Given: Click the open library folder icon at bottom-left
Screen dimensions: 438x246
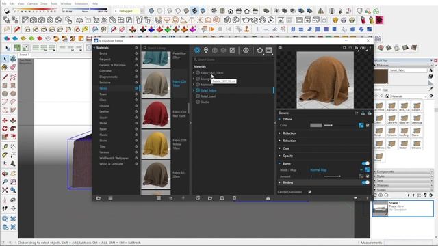Looking at the screenshot, I should (99, 198).
